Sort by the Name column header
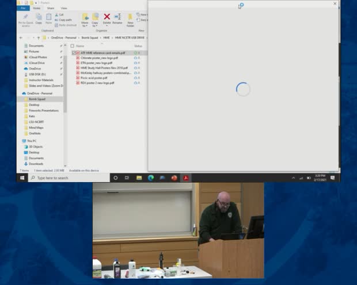 [x=80, y=46]
